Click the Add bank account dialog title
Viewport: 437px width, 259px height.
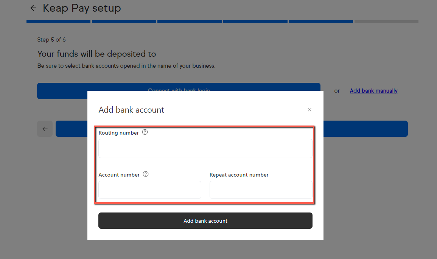(x=131, y=110)
